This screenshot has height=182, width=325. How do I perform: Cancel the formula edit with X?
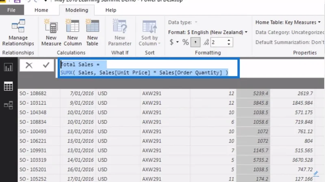(29, 65)
